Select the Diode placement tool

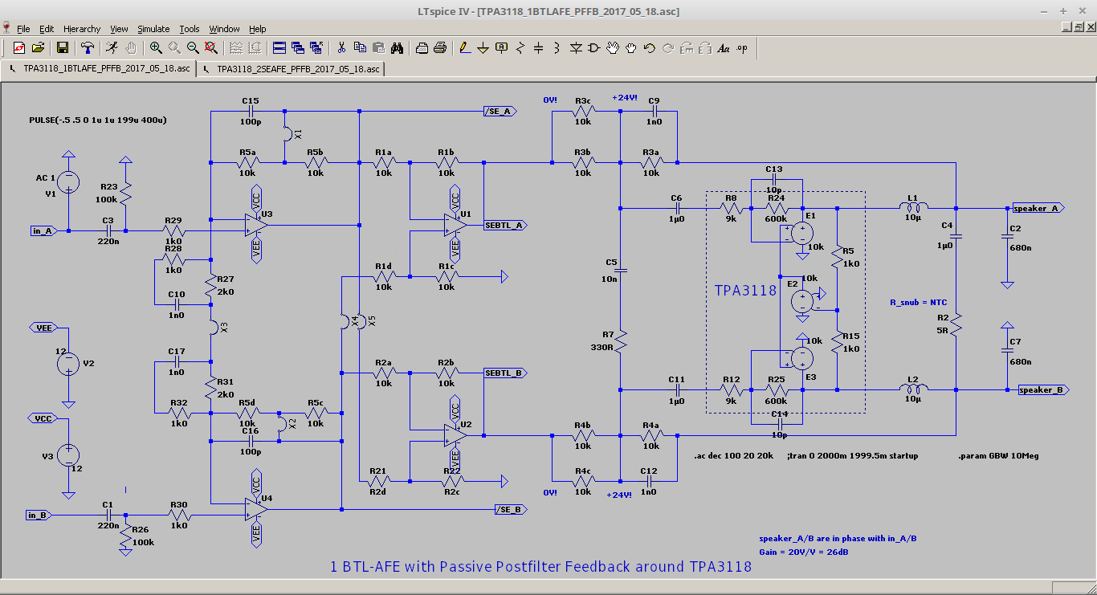(x=576, y=48)
